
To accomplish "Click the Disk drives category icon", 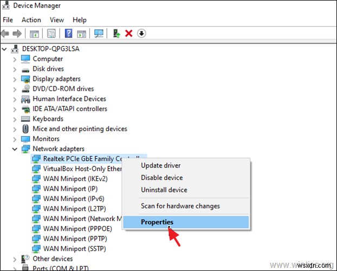I will [x=25, y=70].
